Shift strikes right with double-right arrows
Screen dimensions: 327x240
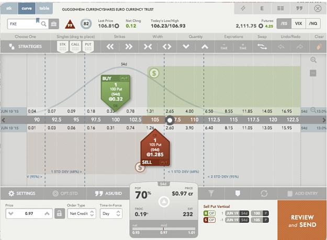(x=129, y=46)
